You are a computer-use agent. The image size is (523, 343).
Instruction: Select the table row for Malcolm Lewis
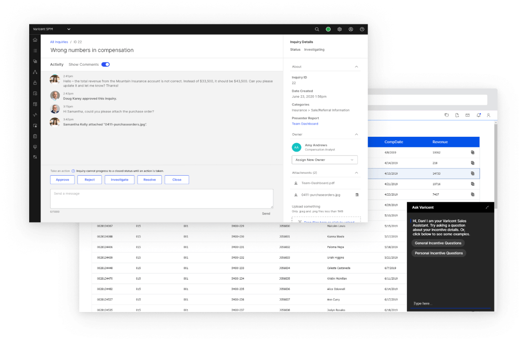click(249, 226)
